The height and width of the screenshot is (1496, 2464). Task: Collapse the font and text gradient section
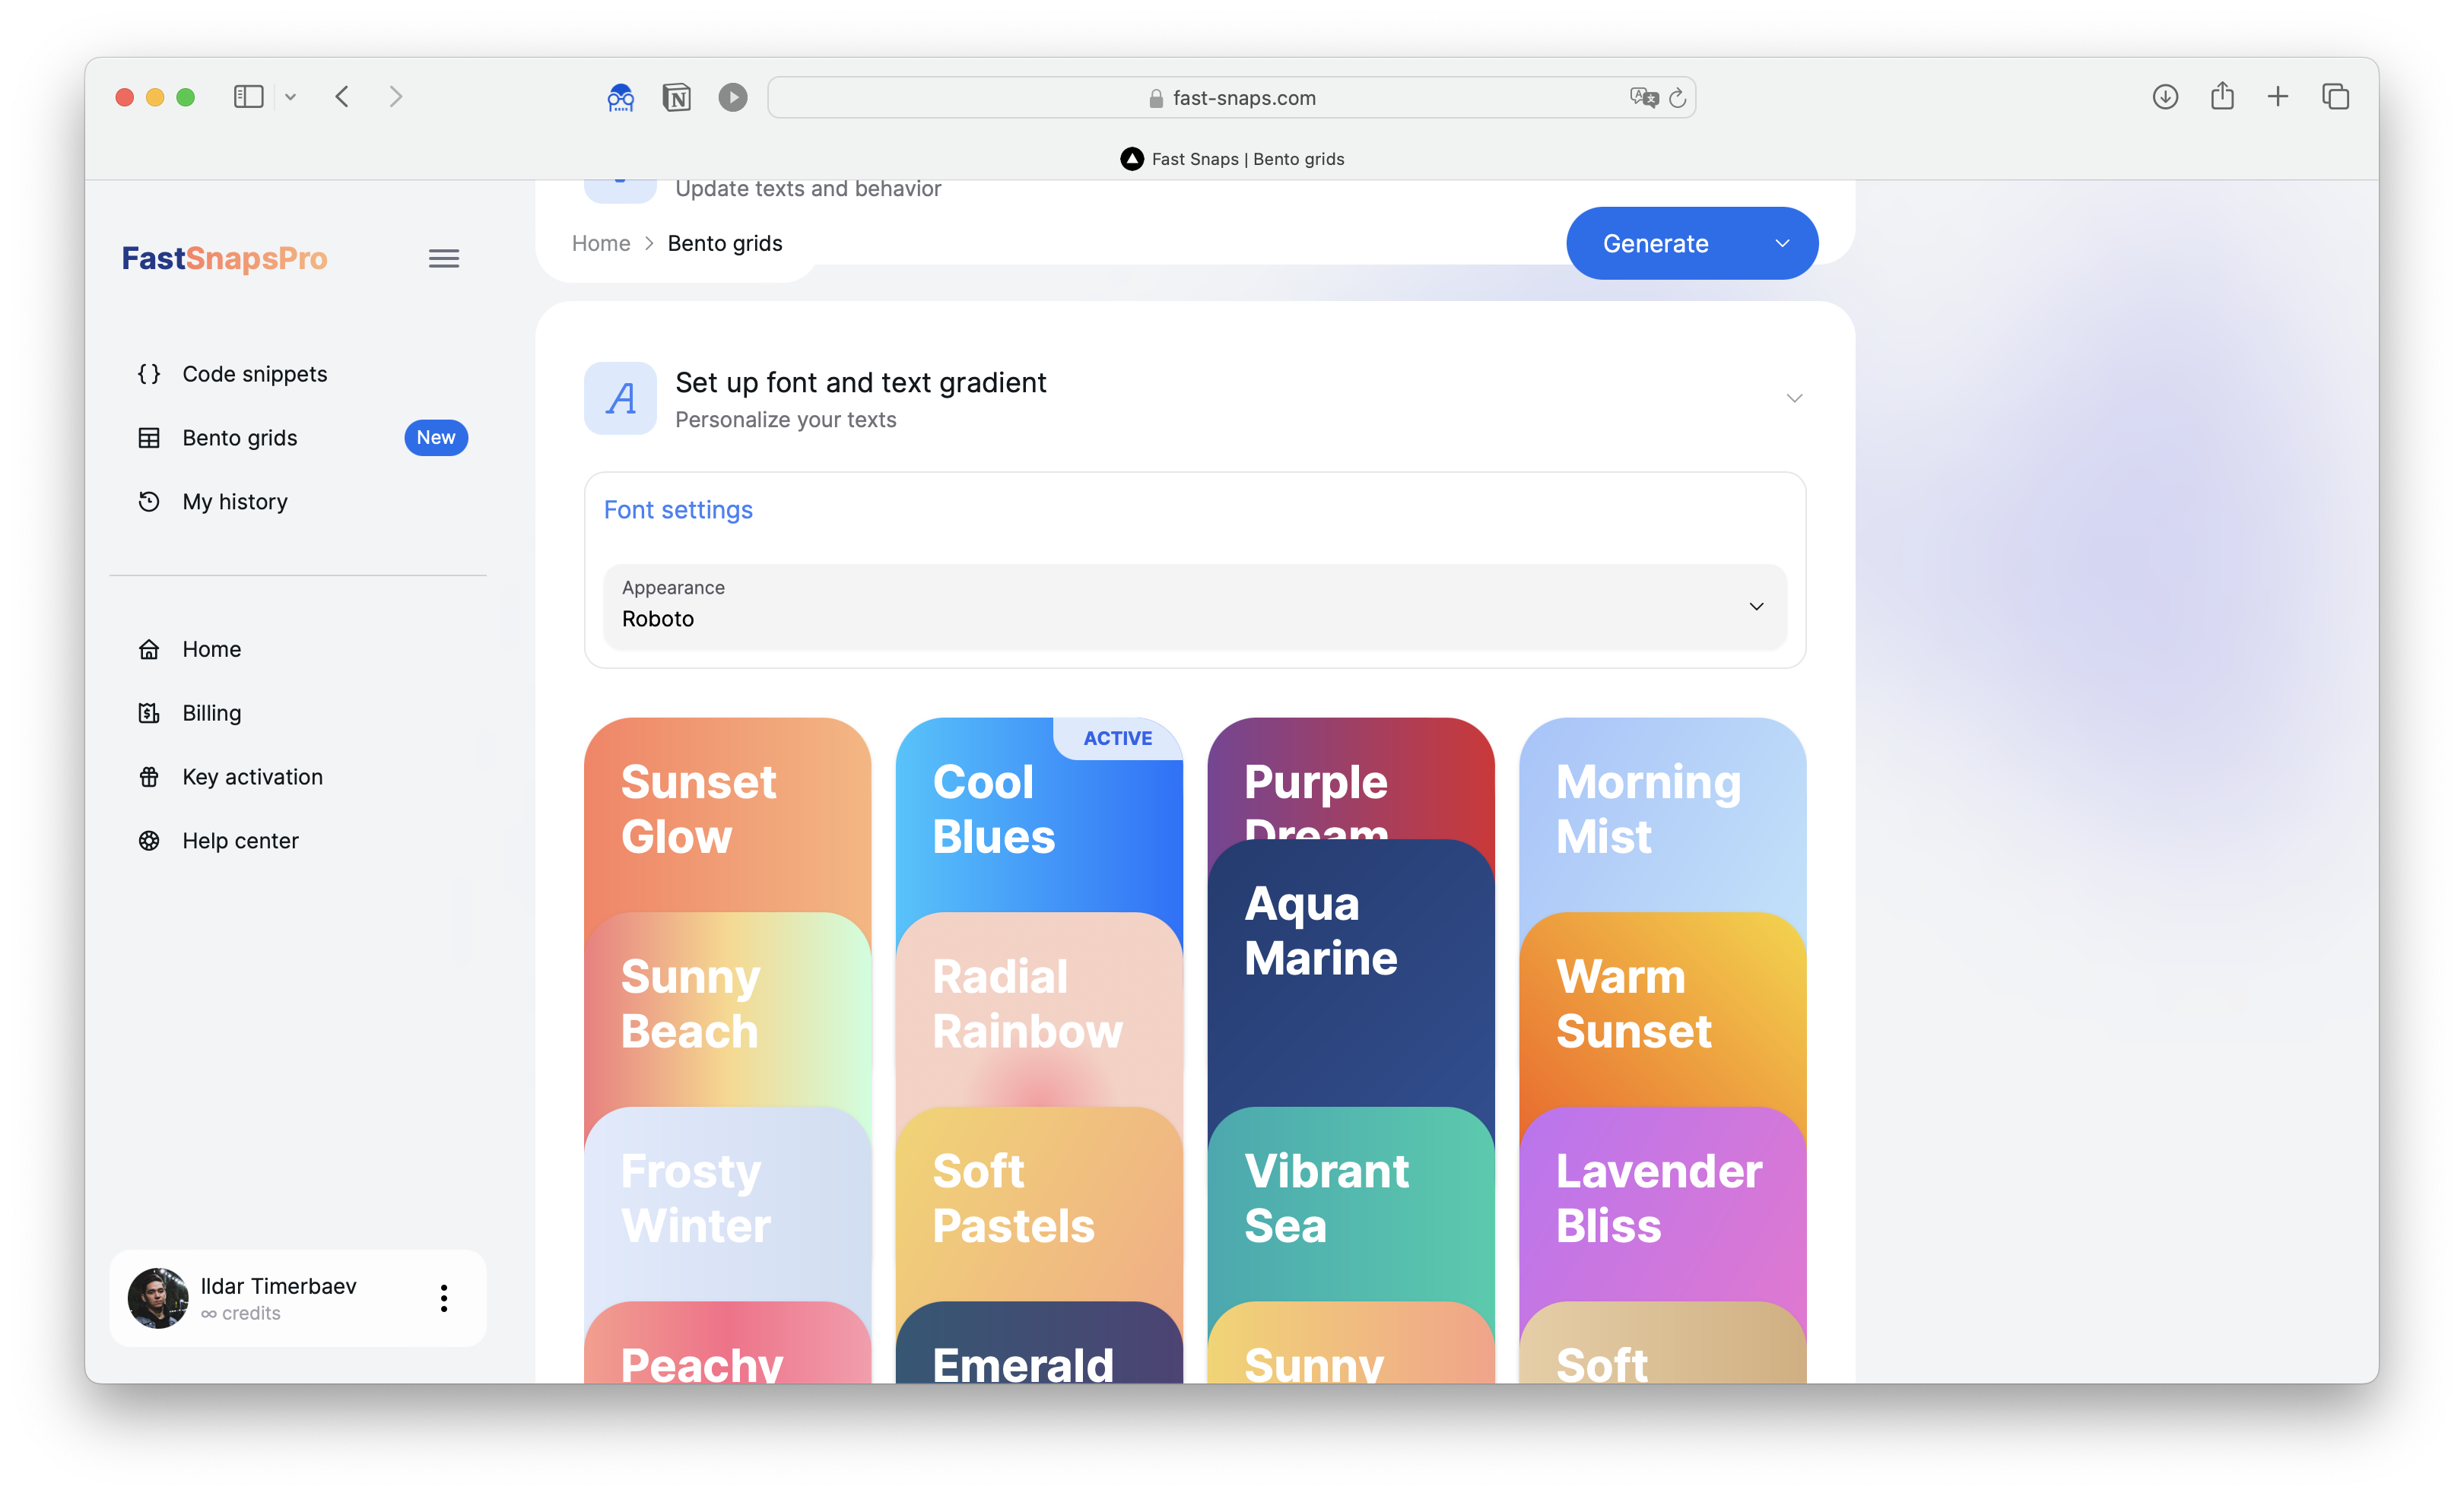(1794, 399)
